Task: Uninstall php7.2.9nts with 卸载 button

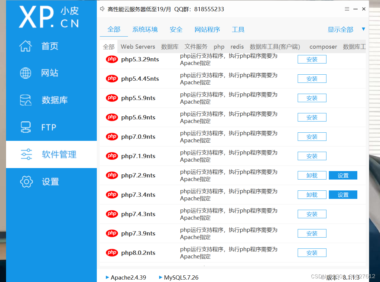Action: (312, 175)
